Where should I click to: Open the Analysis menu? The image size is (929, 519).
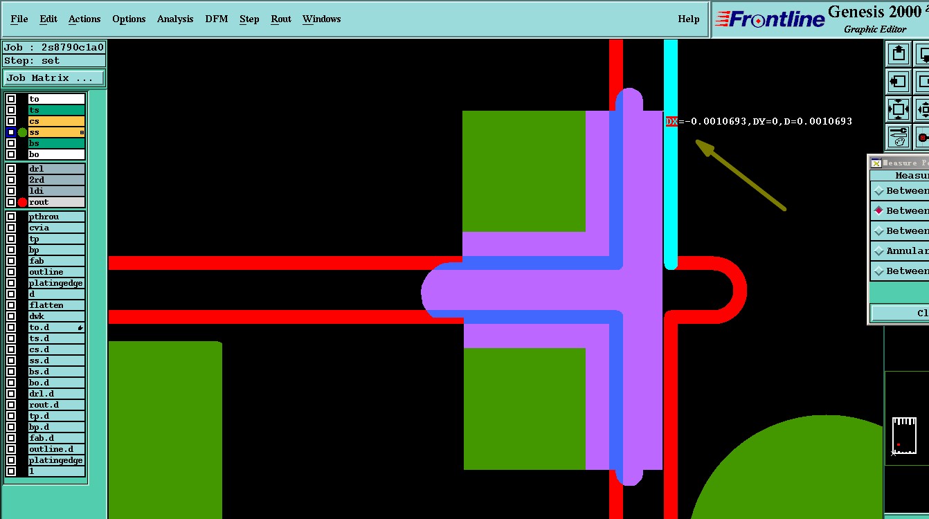(x=175, y=19)
